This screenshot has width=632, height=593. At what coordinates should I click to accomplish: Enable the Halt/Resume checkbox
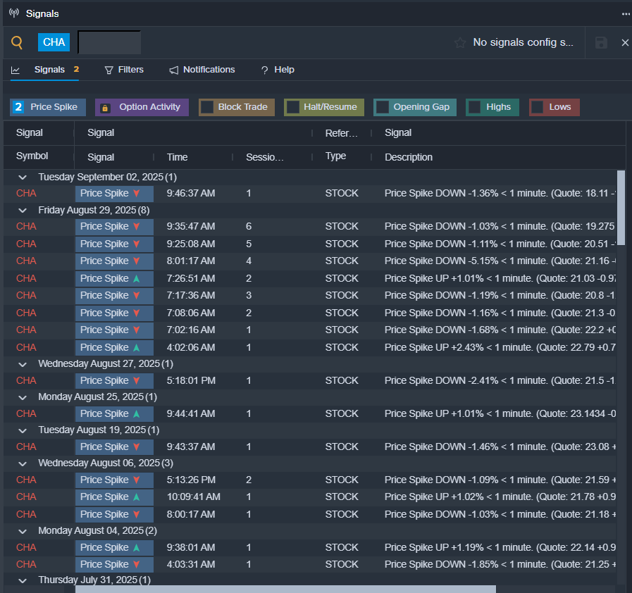[x=292, y=107]
